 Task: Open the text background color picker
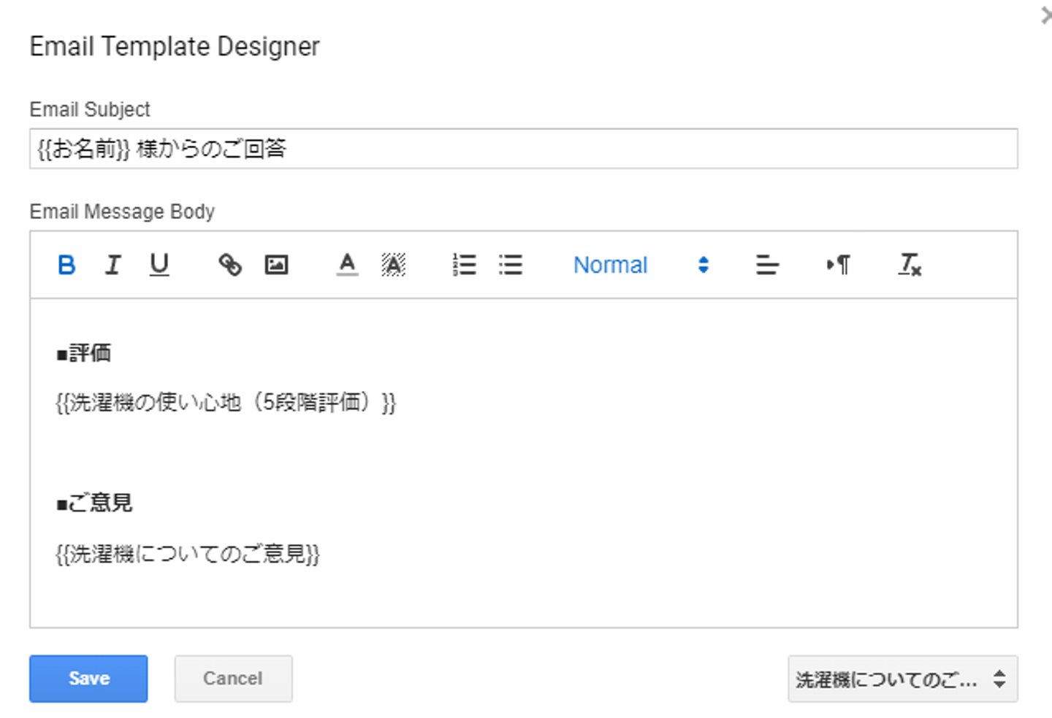(x=393, y=265)
